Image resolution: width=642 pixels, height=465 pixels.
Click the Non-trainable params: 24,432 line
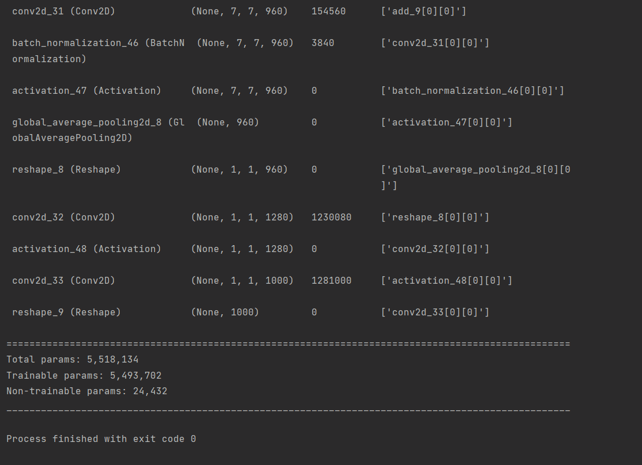click(87, 391)
